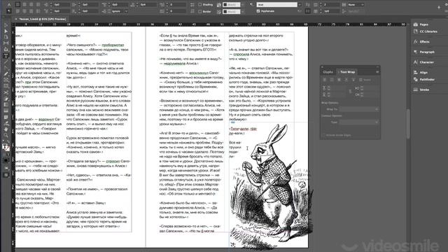Viewport: 448px width, 252px height.
Task: Toggle Invert checkbox in Text Wrap panel
Action: pos(361,80)
